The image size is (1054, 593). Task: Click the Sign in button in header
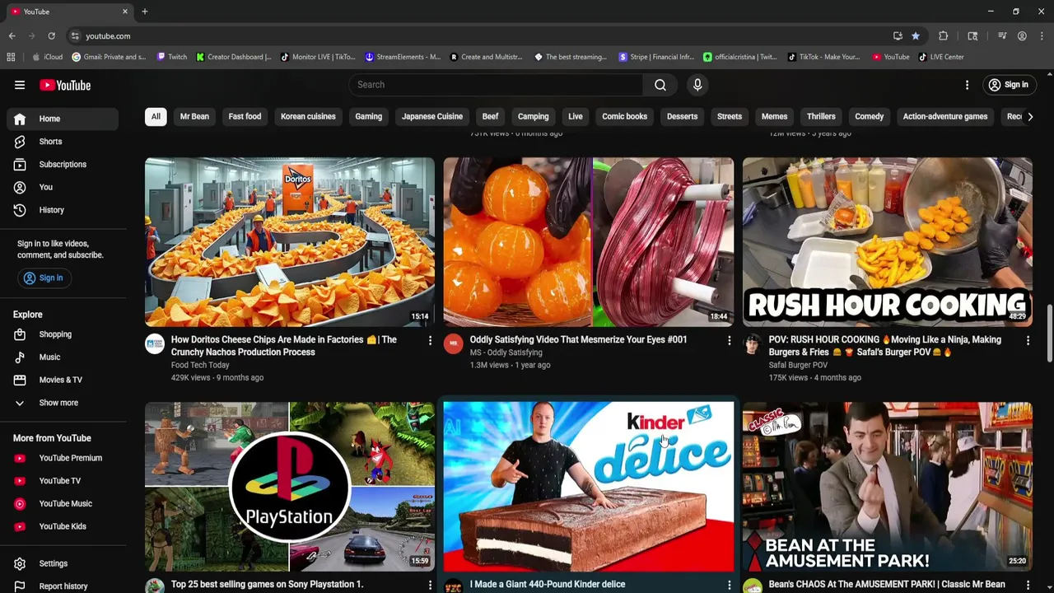(x=1009, y=85)
